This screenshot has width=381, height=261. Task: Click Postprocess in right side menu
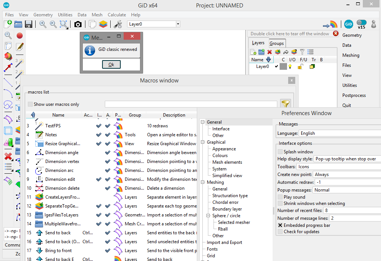pyautogui.click(x=354, y=95)
